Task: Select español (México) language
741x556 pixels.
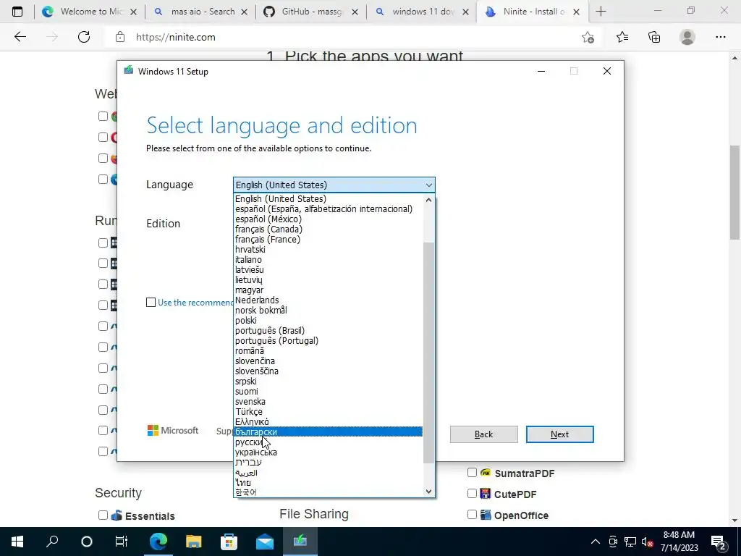Action: click(x=329, y=219)
